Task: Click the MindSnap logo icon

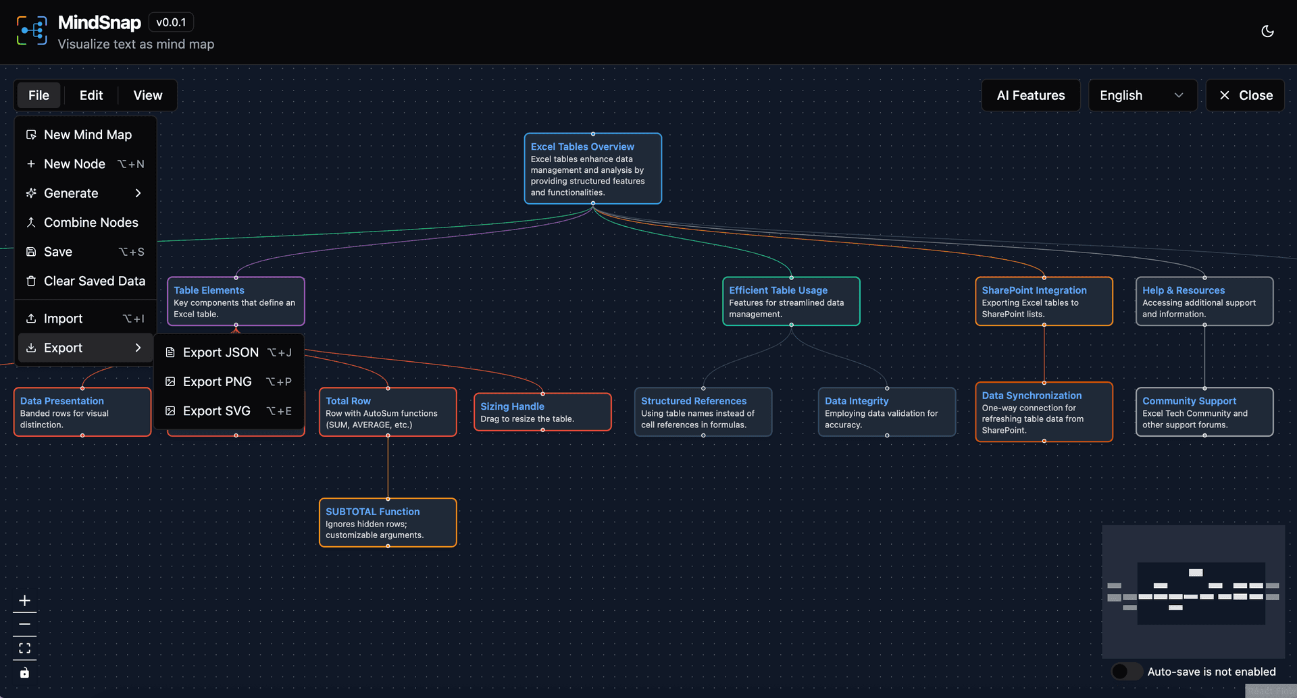Action: pyautogui.click(x=32, y=31)
